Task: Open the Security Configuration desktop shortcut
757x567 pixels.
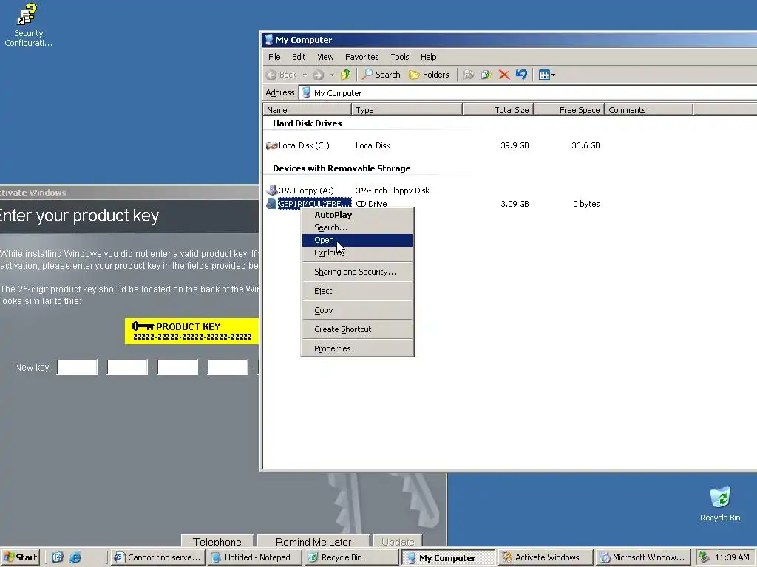Action: pyautogui.click(x=28, y=26)
